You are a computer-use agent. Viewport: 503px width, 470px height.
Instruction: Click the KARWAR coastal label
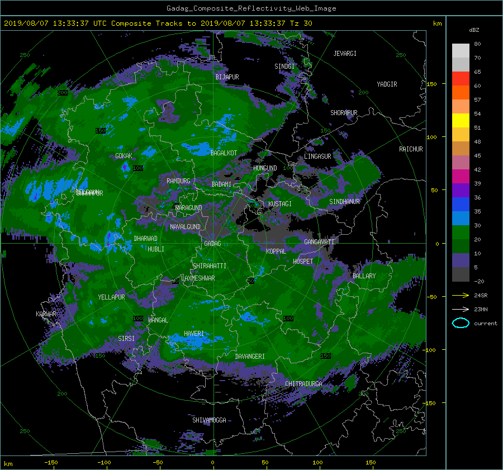coord(46,314)
